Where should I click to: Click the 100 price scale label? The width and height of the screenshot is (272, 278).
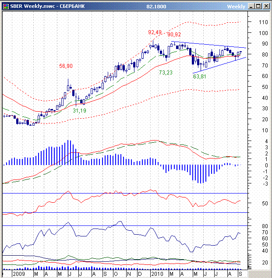(263, 33)
